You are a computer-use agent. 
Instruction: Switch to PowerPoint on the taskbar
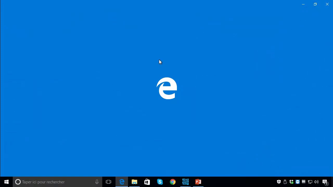pos(198,182)
